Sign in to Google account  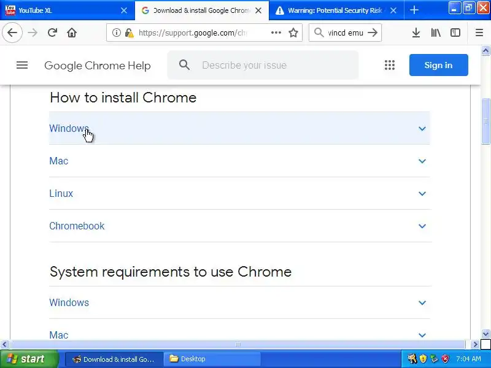tap(438, 65)
